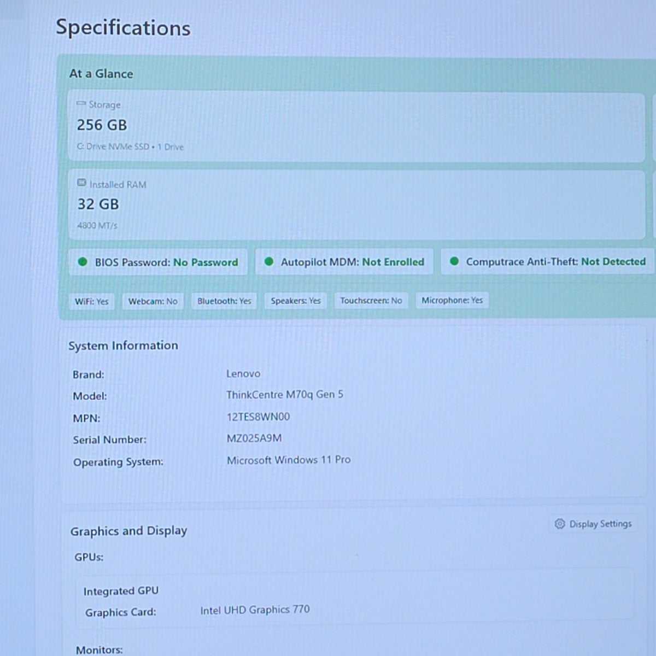Click the Webcam: No chip

click(x=153, y=301)
